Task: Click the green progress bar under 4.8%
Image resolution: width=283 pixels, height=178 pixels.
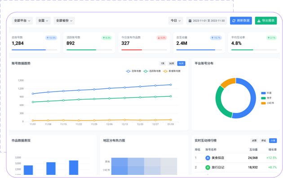Action: click(x=242, y=50)
